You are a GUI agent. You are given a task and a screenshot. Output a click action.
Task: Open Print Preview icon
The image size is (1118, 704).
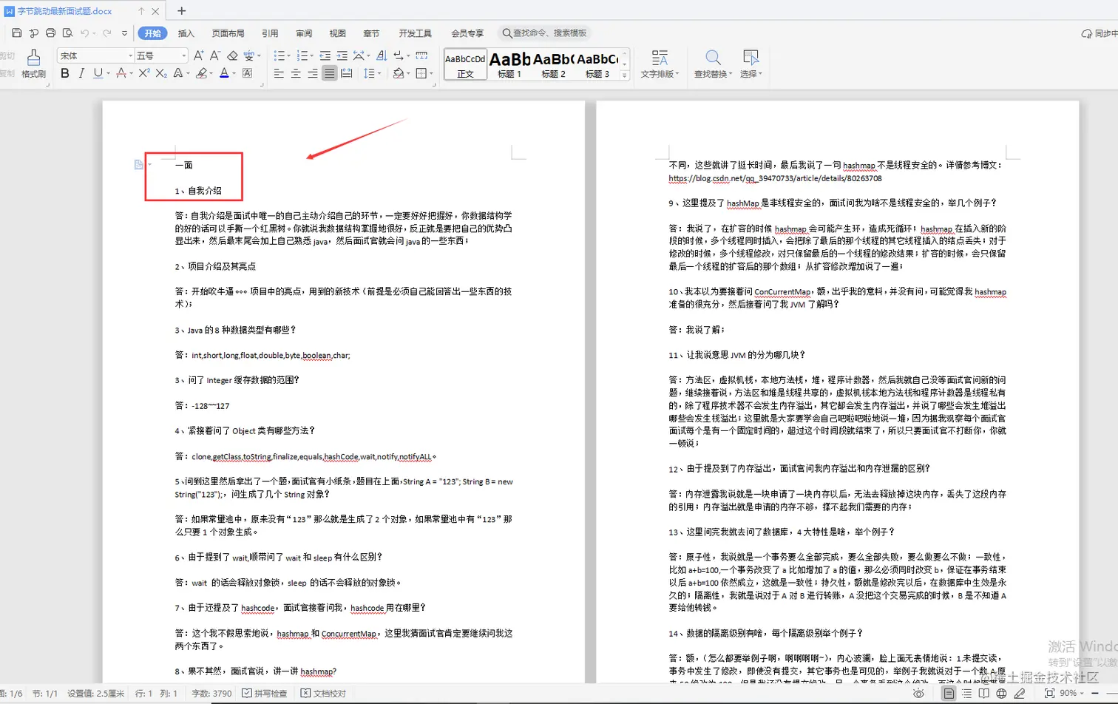click(x=67, y=33)
